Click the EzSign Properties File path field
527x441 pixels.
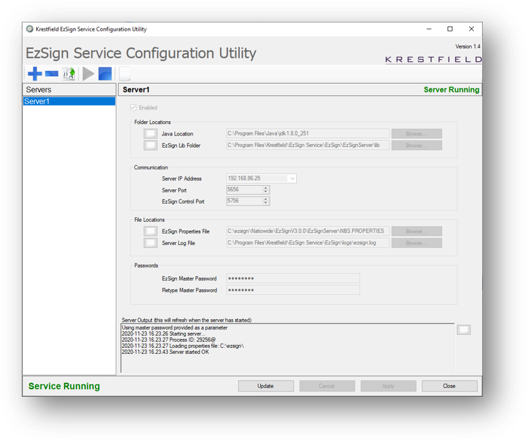[308, 231]
